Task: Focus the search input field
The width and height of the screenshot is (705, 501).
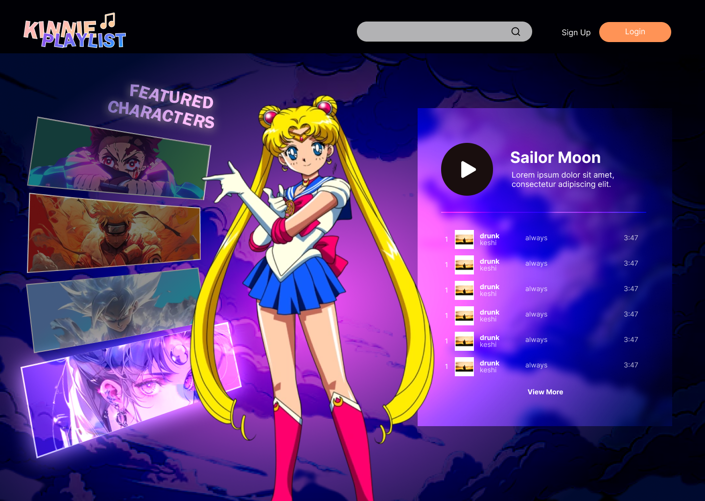Action: click(x=444, y=32)
